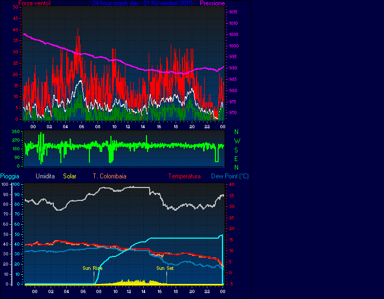The height and width of the screenshot is (299, 384).
Task: Select the 'Umidita' legend label
Action: [45, 176]
